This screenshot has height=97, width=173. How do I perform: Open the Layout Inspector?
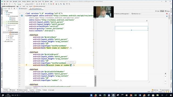pos(165,90)
